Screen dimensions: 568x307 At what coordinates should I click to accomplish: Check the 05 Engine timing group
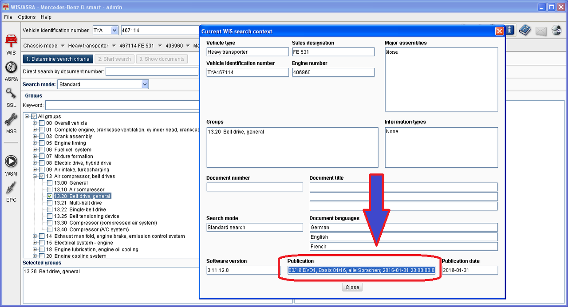(42, 143)
